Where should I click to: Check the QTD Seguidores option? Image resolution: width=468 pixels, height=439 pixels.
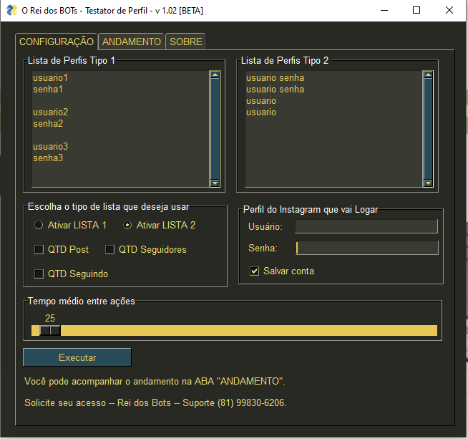[x=110, y=249]
